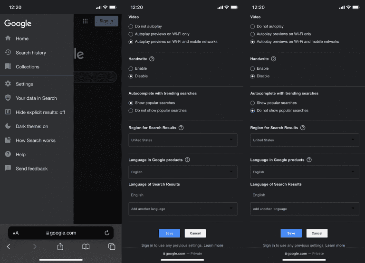Tap the Safari reload page icon
Screen dimensions: 365x263
point(107,233)
